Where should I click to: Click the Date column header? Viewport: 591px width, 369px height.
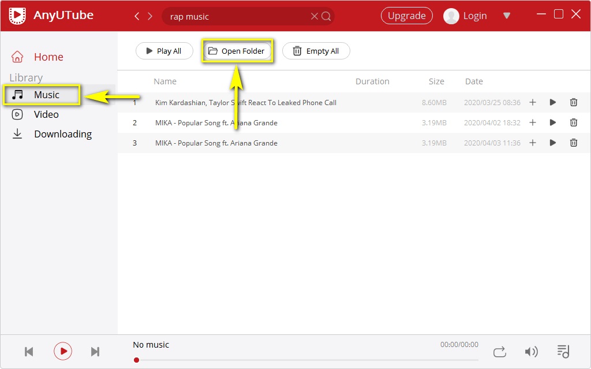[x=474, y=81]
